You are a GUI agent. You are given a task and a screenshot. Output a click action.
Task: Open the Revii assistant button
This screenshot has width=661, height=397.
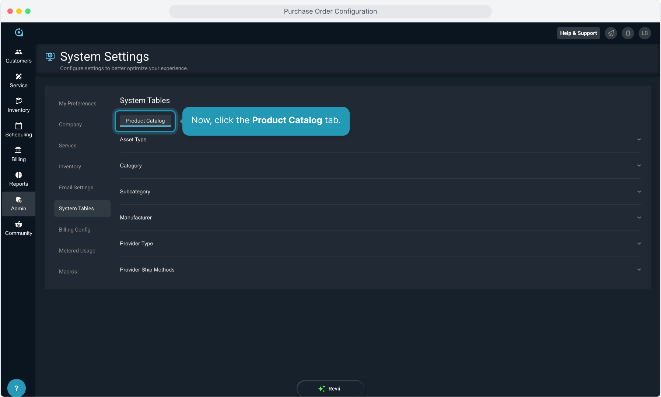330,389
